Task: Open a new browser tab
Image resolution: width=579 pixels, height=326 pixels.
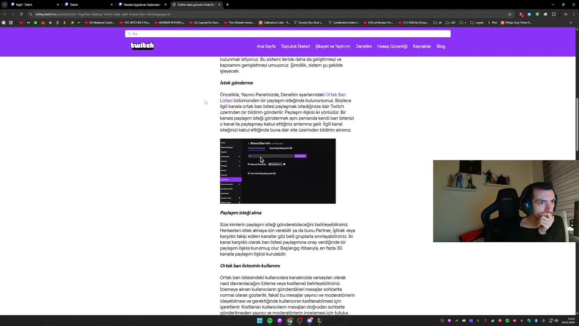Action: pos(228,5)
